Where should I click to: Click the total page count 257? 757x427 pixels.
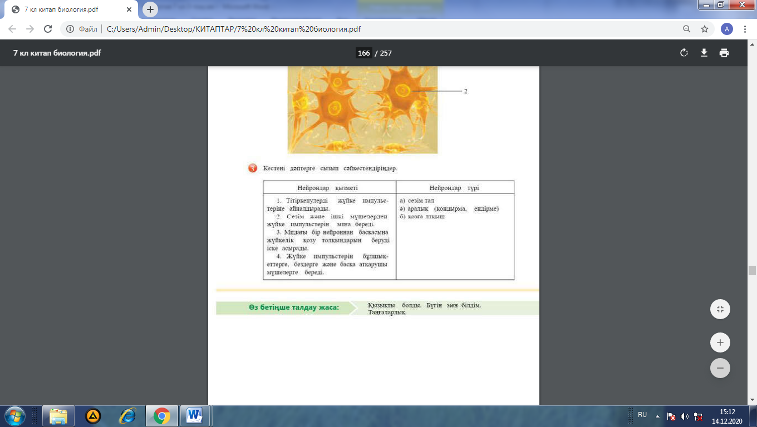(x=386, y=53)
